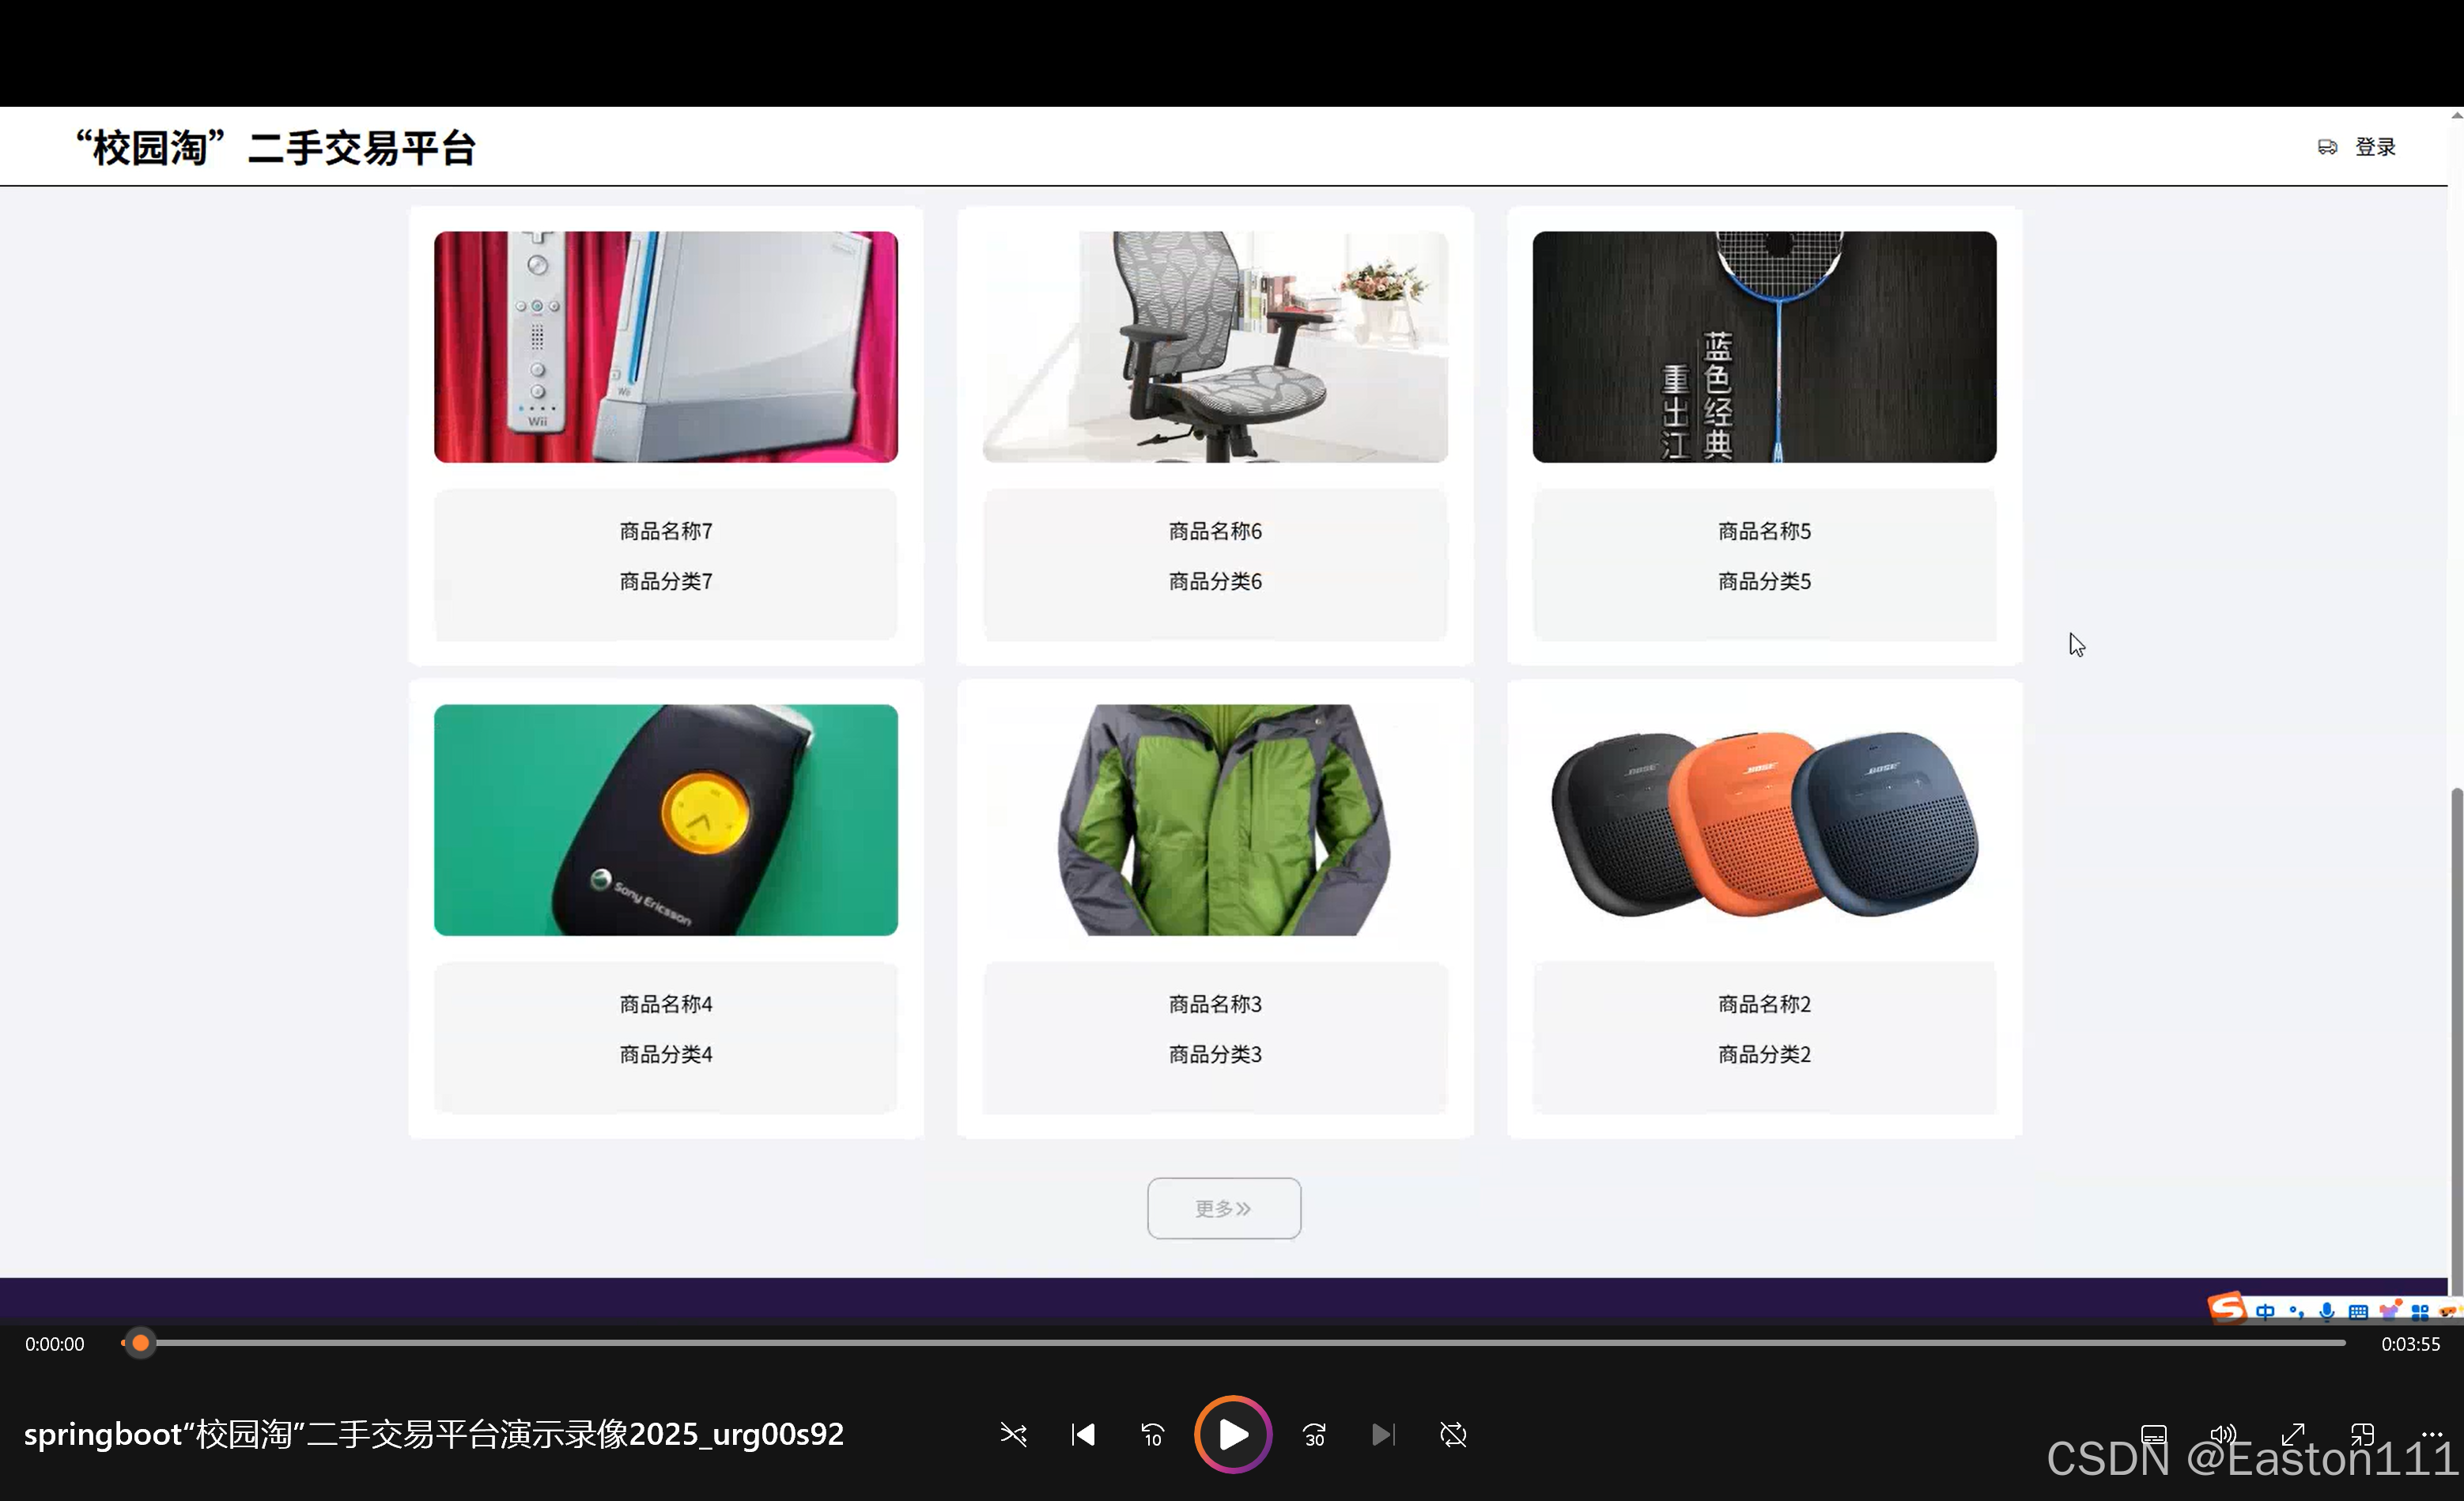Image resolution: width=2464 pixels, height=1501 pixels.
Task: Skip to the previous video
Action: (1083, 1434)
